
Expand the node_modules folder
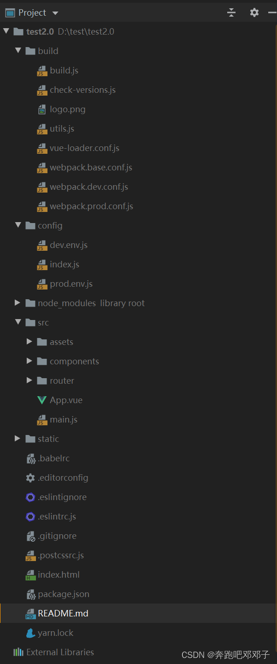coord(18,303)
